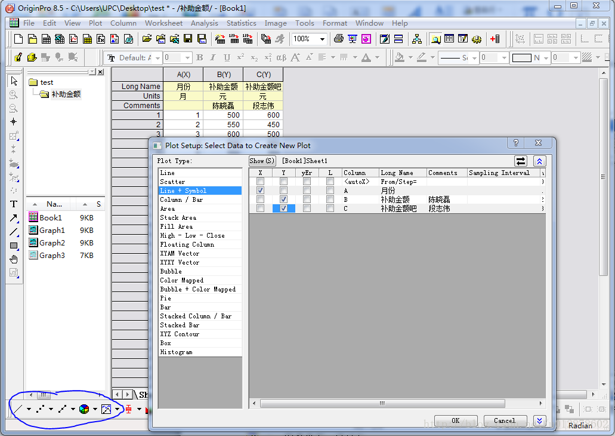Click the Line + Symbol plot icon

[62, 409]
